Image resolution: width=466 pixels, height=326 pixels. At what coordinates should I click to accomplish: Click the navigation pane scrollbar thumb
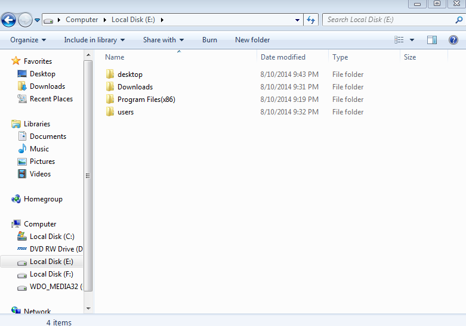click(x=88, y=176)
